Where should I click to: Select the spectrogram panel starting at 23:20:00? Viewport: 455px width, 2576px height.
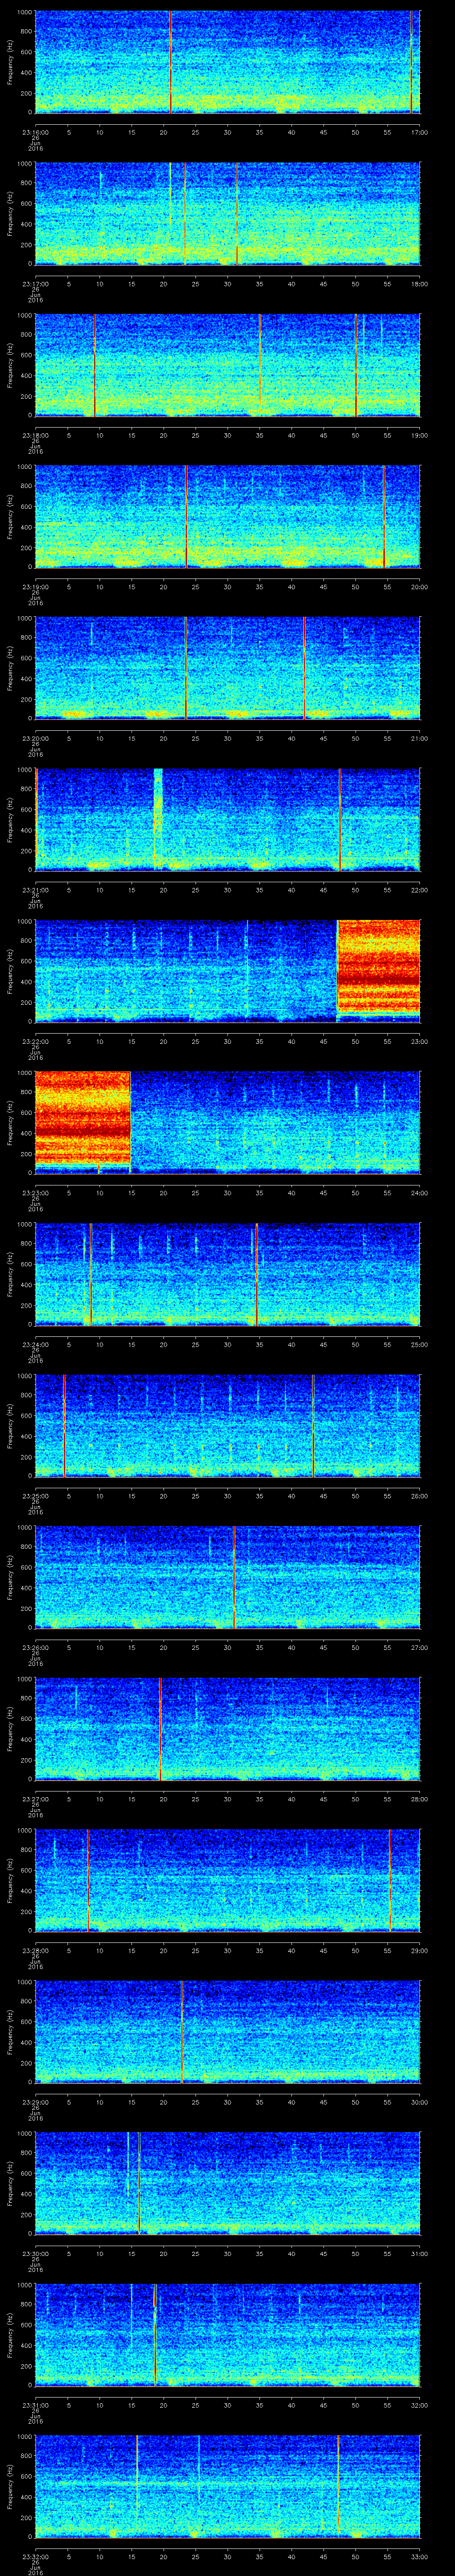(228, 668)
